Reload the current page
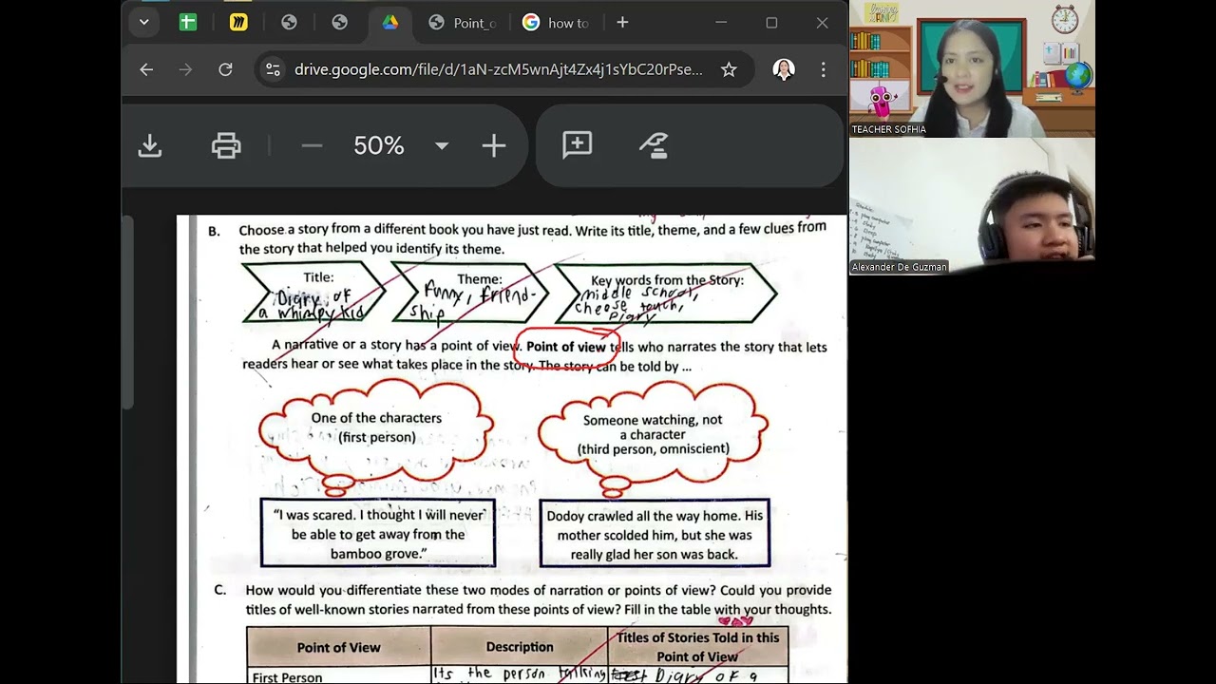Image resolution: width=1216 pixels, height=684 pixels. (x=225, y=69)
